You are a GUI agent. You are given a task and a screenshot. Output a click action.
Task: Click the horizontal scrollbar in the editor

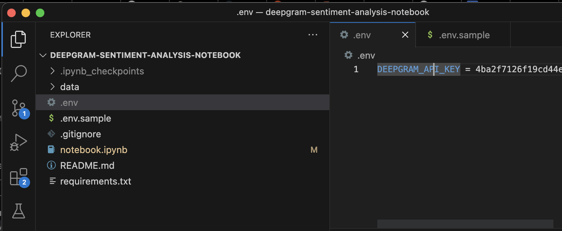pyautogui.click(x=465, y=224)
